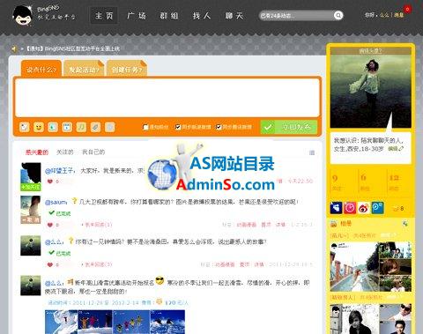
Task: Toggle the sync to Tencent Weibo checkbox
Action: 219,127
